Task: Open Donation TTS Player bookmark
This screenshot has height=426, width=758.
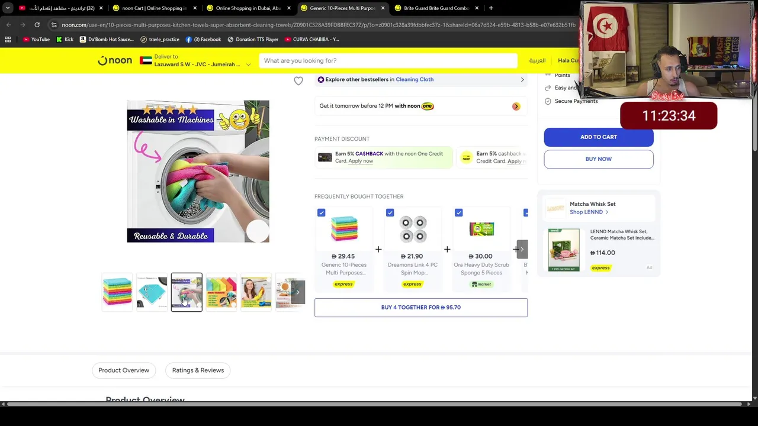Action: pyautogui.click(x=252, y=39)
